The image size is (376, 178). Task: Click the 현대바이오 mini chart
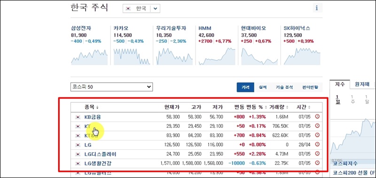pos(259,56)
